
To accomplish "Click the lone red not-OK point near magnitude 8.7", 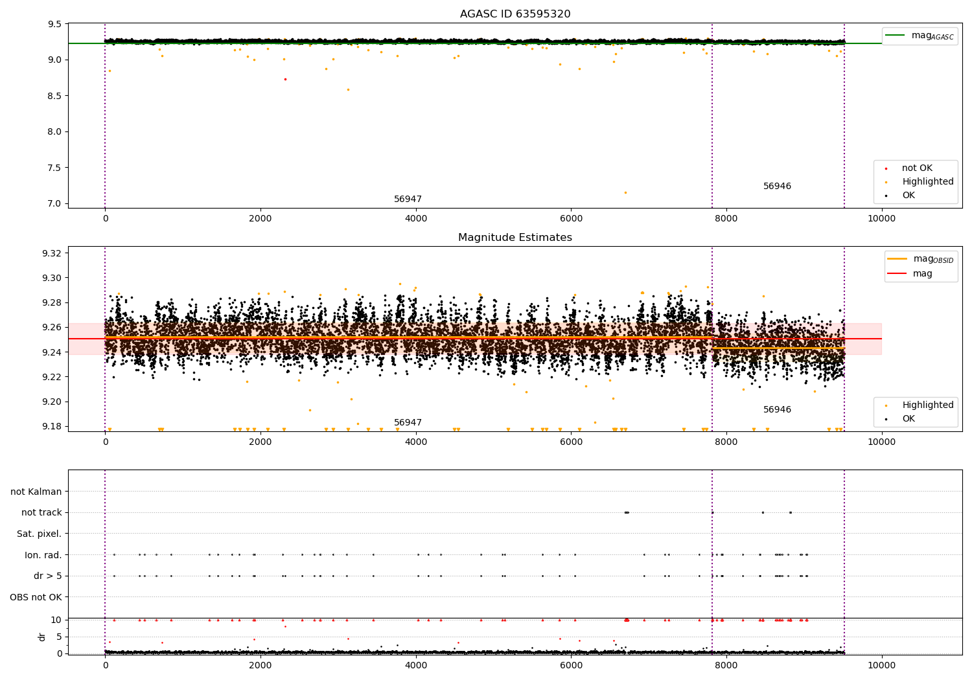I will click(285, 79).
